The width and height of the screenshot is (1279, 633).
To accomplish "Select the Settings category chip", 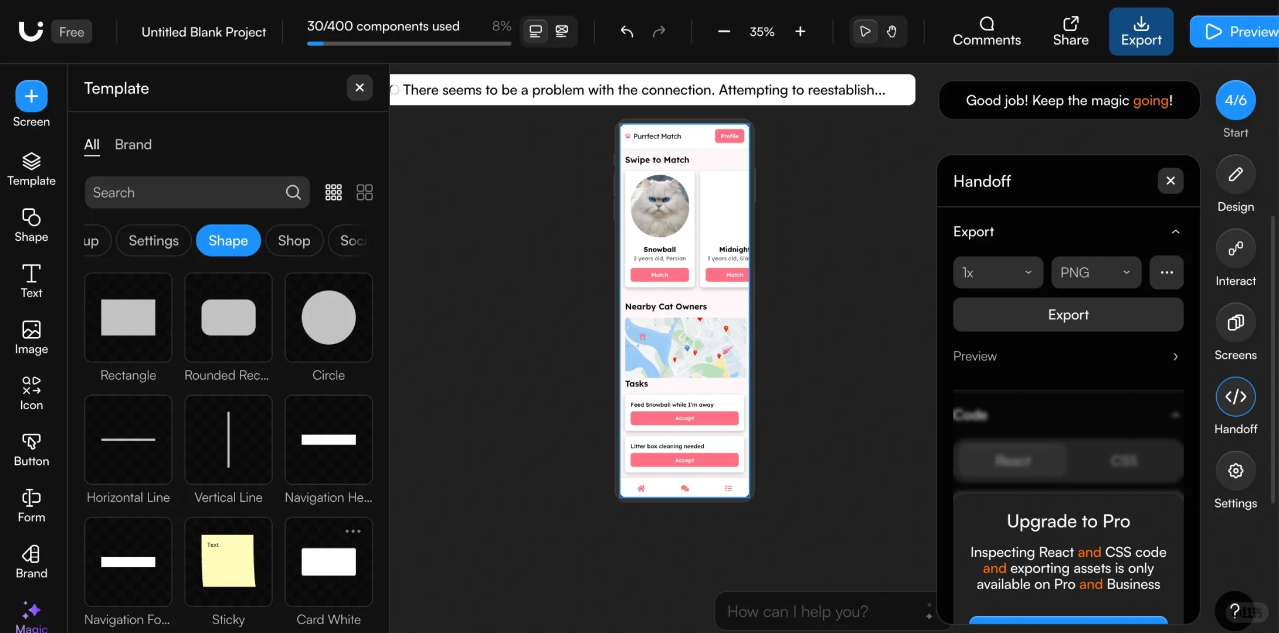I will 153,240.
